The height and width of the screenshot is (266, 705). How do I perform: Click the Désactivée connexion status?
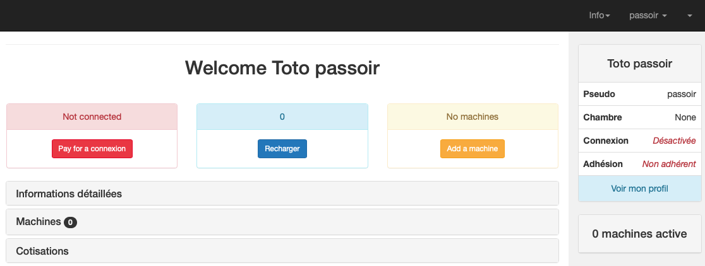coord(674,141)
